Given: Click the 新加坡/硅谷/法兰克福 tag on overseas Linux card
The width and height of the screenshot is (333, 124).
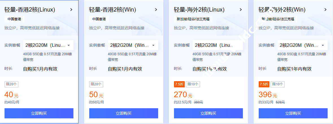Looking at the screenshot, I should pos(193,19).
